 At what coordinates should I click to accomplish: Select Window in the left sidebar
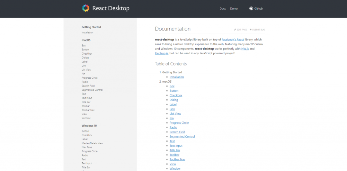pyautogui.click(x=86, y=118)
